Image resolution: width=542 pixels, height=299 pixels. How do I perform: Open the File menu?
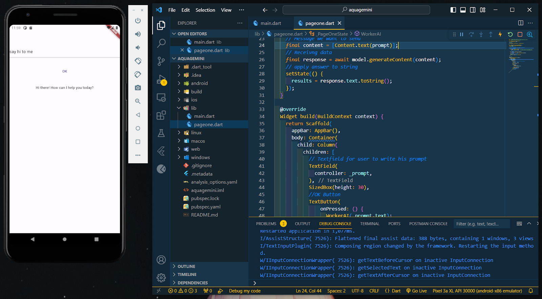point(172,10)
